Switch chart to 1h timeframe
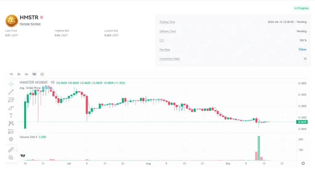315x171 pixels. pos(11,74)
